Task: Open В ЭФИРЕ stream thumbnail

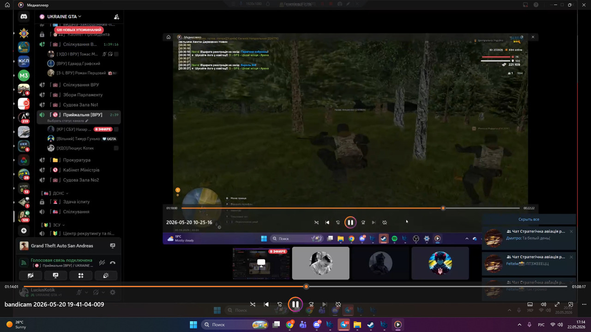Action: (x=261, y=263)
